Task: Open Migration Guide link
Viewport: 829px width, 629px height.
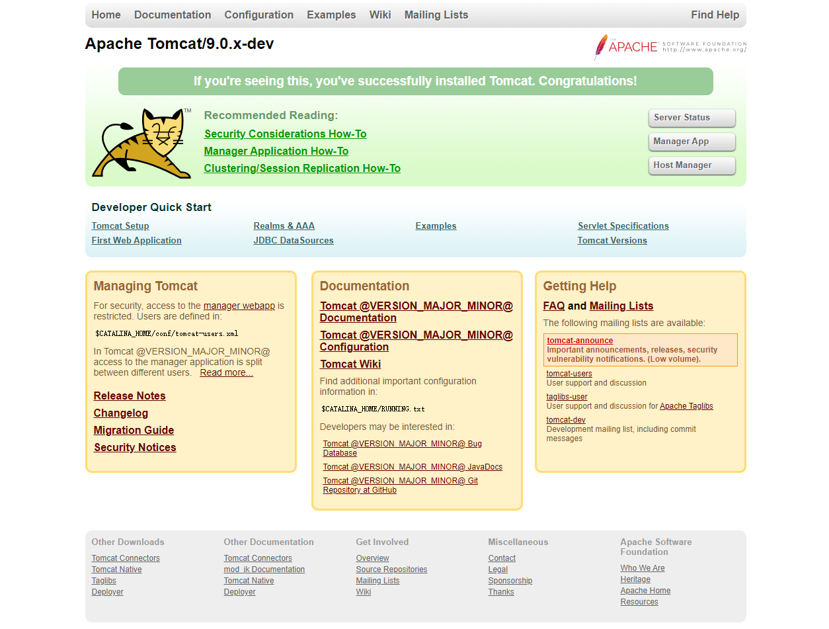Action: (134, 430)
